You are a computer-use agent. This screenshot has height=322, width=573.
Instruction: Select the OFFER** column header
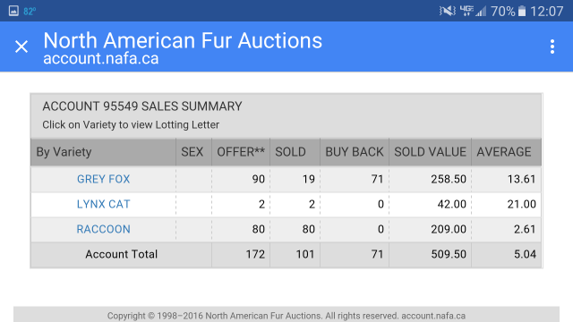coord(241,152)
